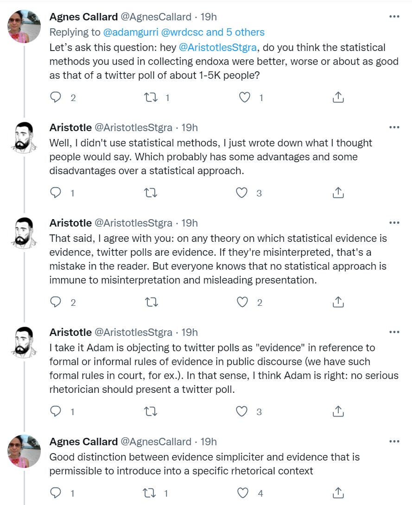Open Agnes Callard's profile picture at top
Image resolution: width=412 pixels, height=505 pixels.
pyautogui.click(x=24, y=26)
